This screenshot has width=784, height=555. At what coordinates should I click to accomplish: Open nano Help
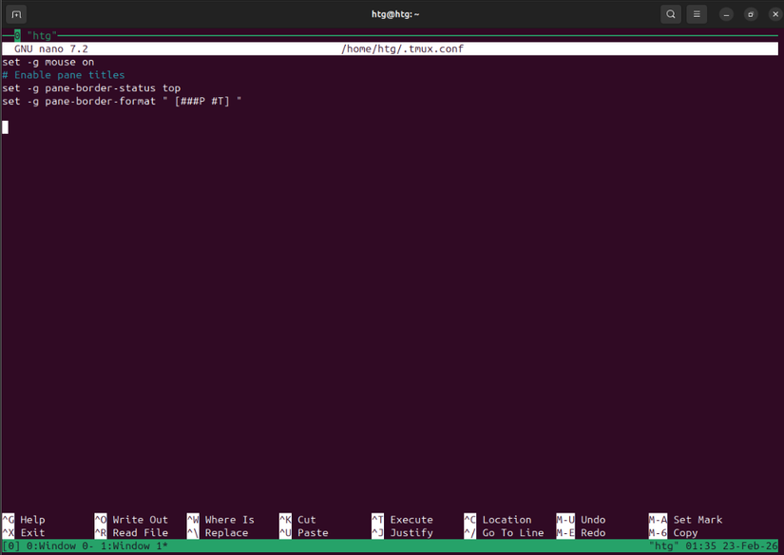click(26, 519)
